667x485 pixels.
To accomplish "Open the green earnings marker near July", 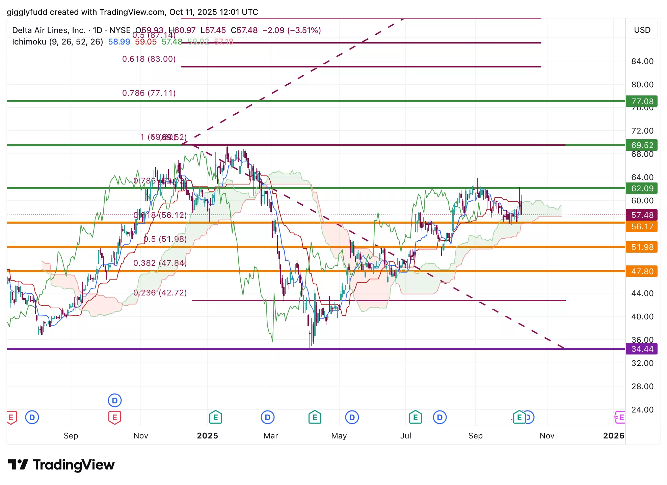I will click(x=415, y=418).
